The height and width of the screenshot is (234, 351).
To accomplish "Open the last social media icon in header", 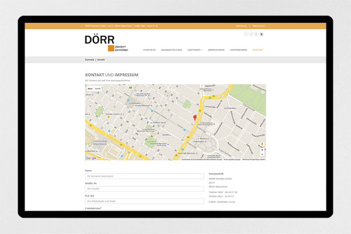I will (261, 35).
